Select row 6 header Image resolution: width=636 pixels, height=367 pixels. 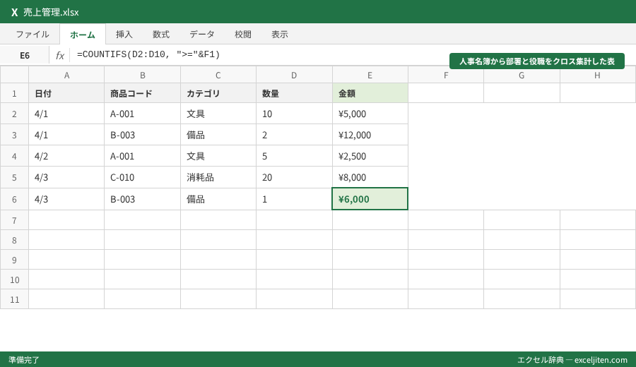(14, 199)
